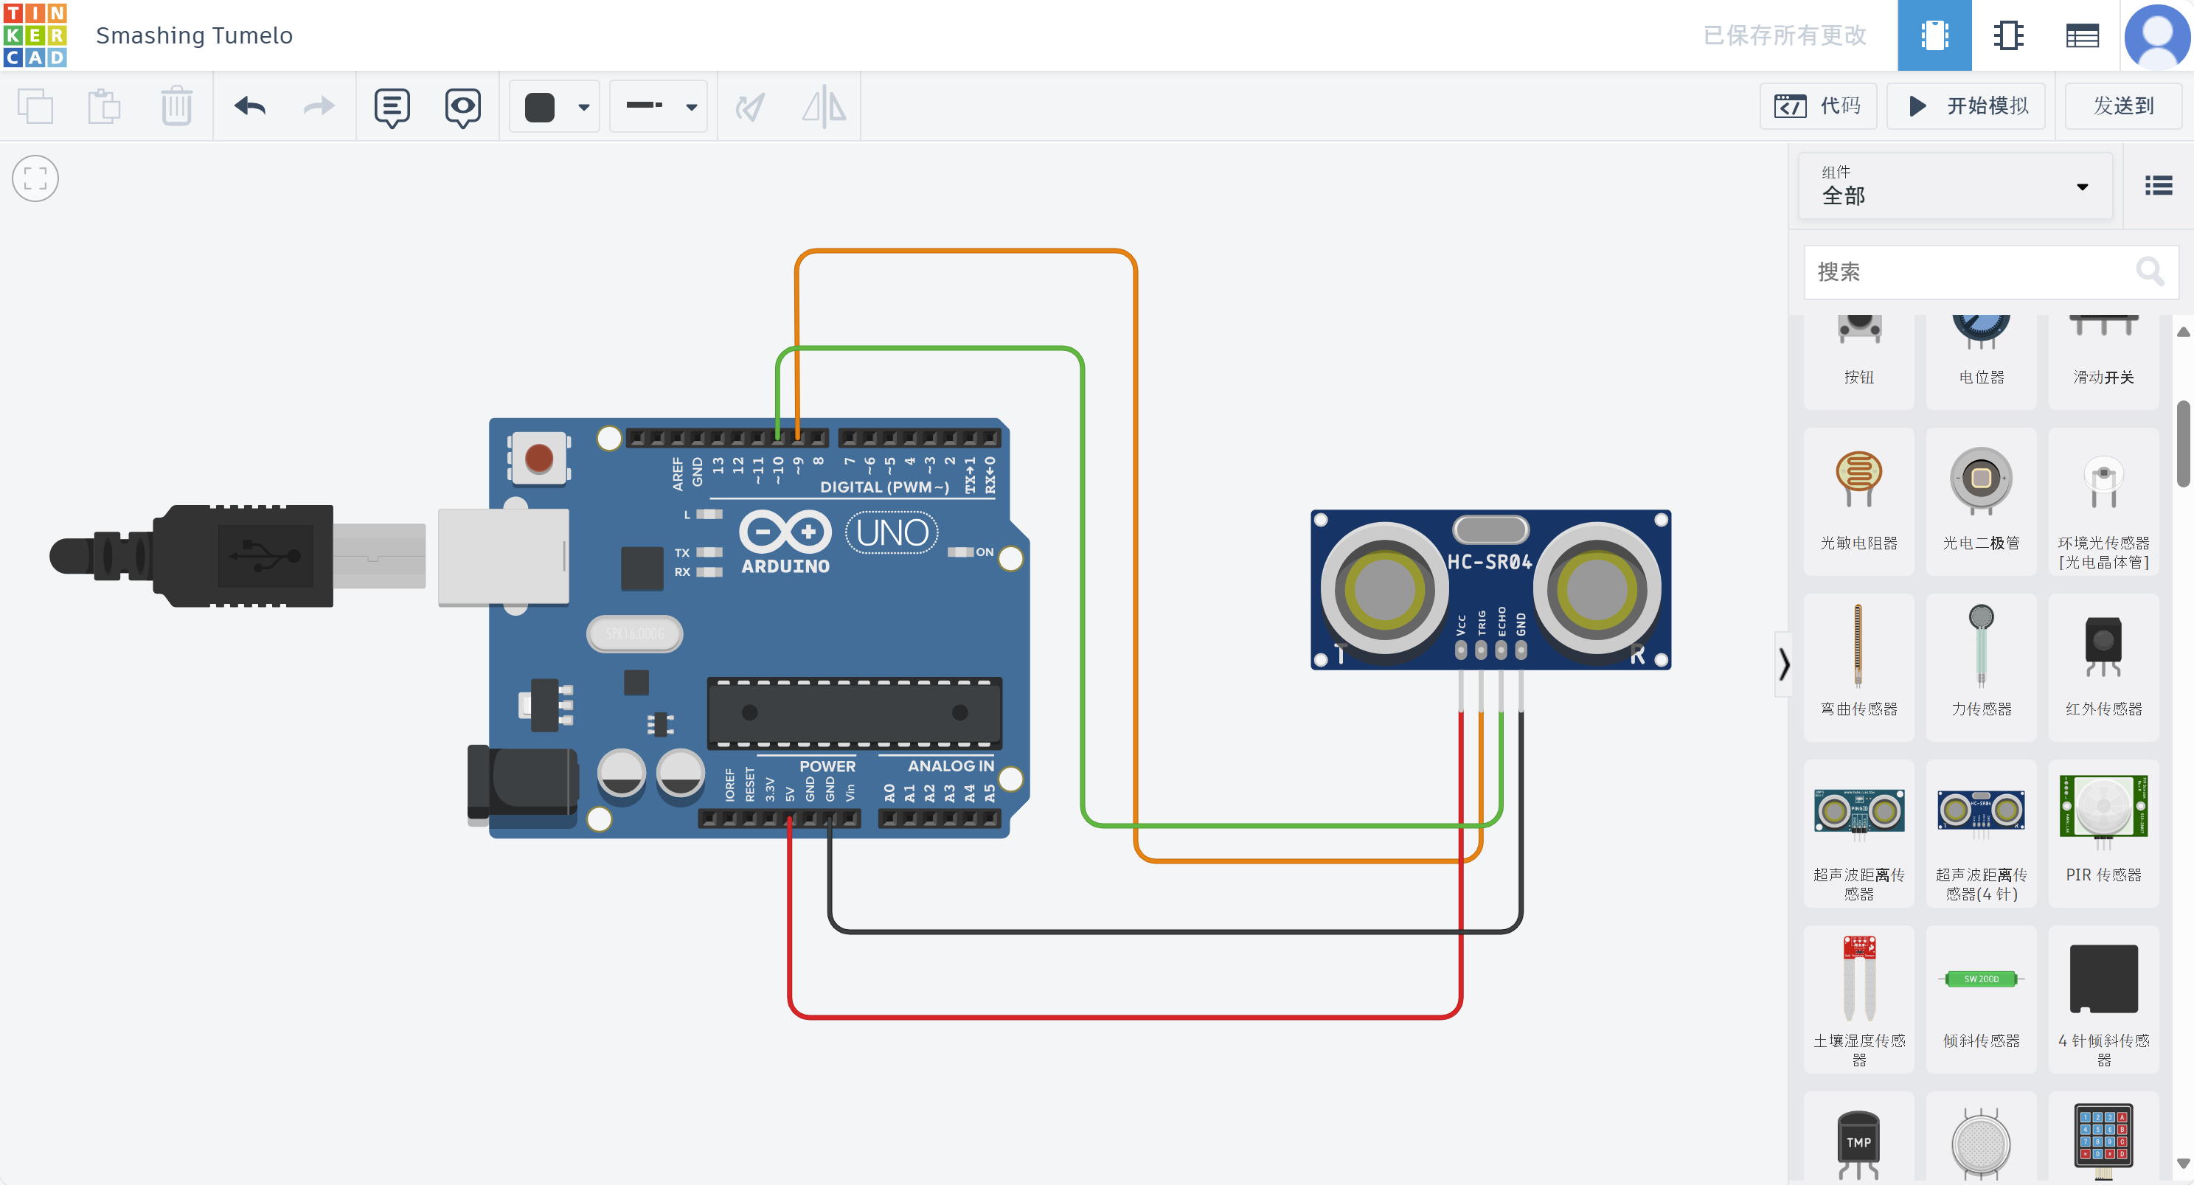
Task: Select 超声波距离传感器(4 针) component
Action: [1981, 833]
